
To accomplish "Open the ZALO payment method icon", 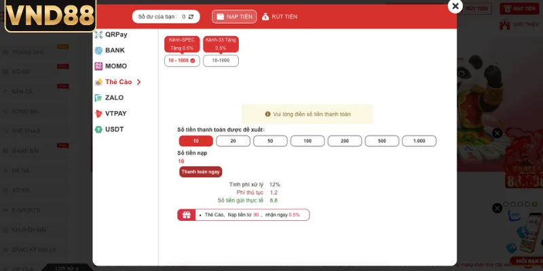I will click(x=98, y=98).
